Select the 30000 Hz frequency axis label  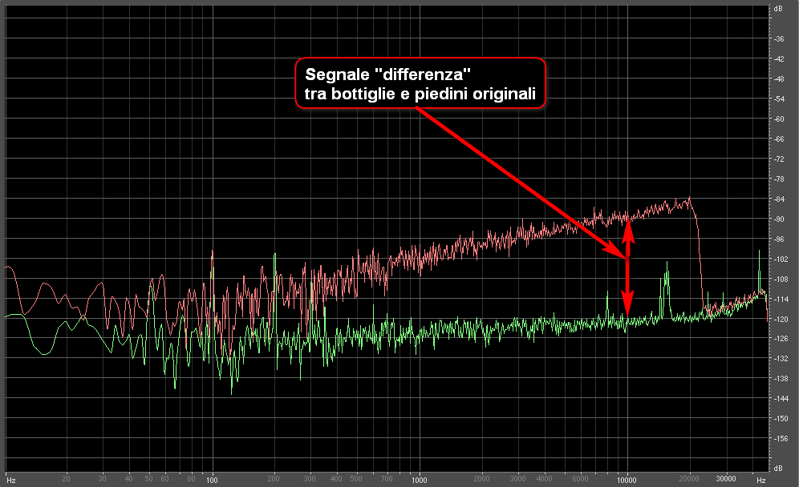pos(726,479)
